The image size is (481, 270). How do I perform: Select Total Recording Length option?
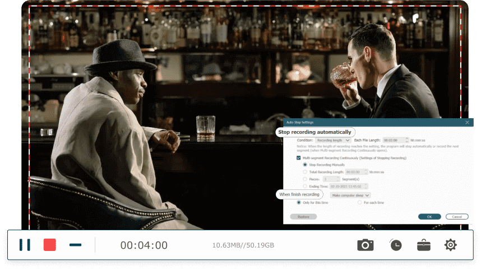(x=305, y=172)
